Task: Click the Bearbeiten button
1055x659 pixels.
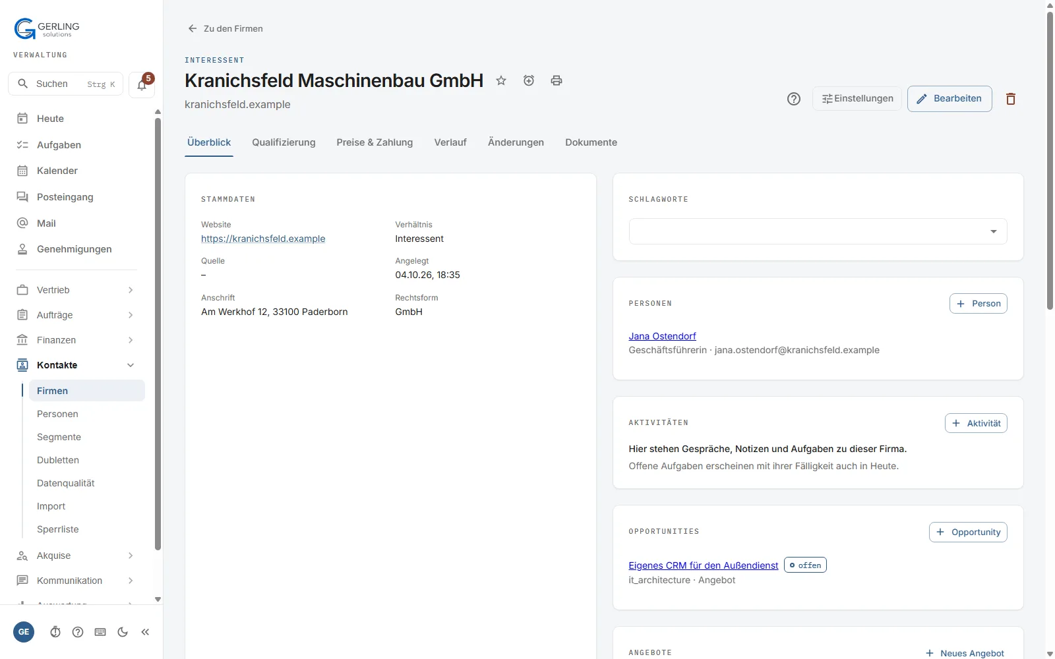Action: [x=950, y=99]
